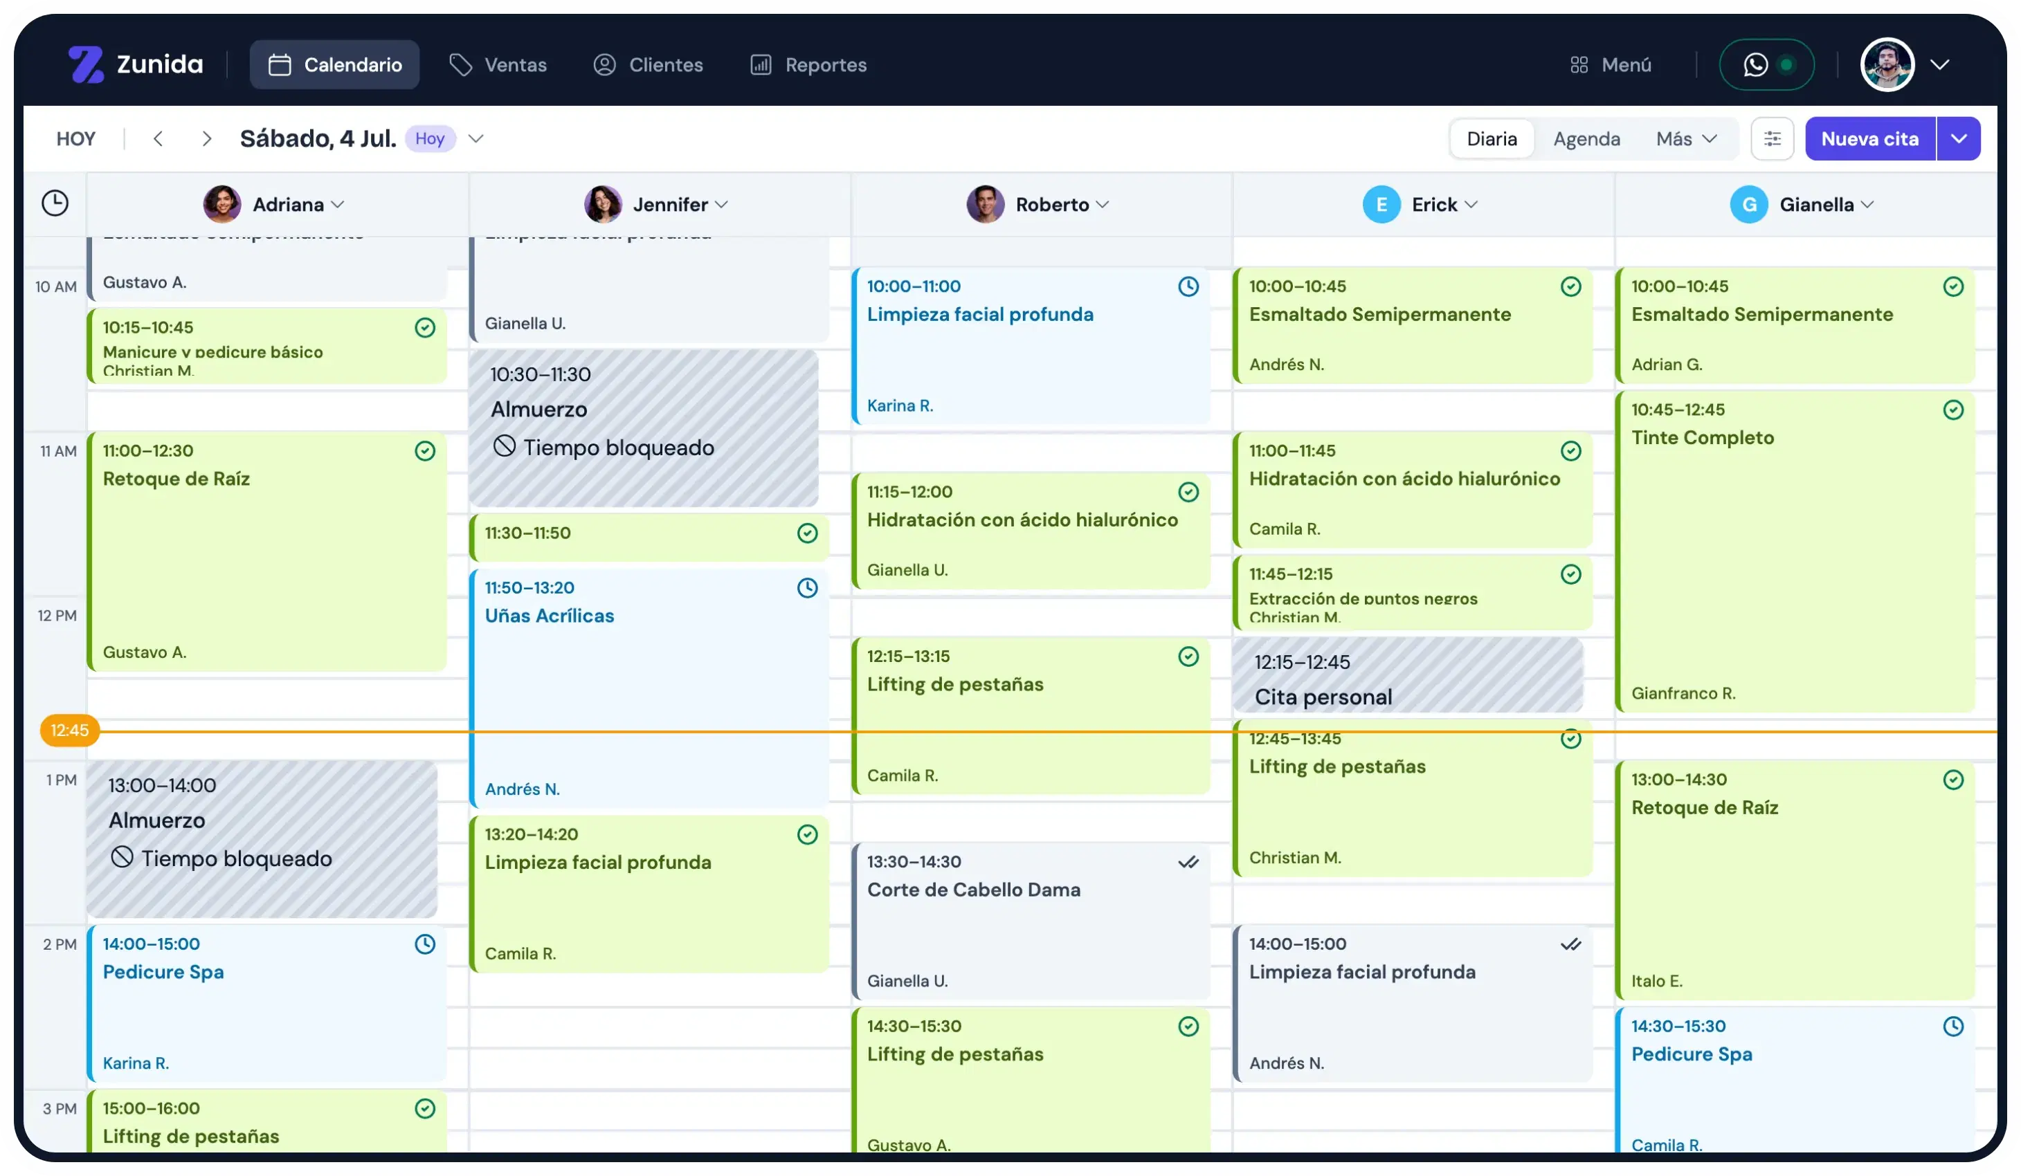Image resolution: width=2021 pixels, height=1176 pixels.
Task: Expand Adriana's column dropdown
Action: click(338, 205)
